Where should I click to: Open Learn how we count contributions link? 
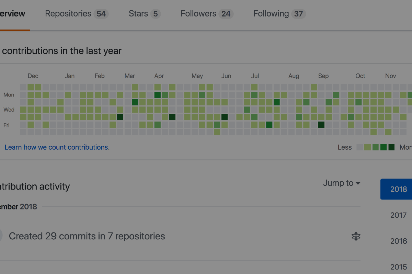[57, 147]
